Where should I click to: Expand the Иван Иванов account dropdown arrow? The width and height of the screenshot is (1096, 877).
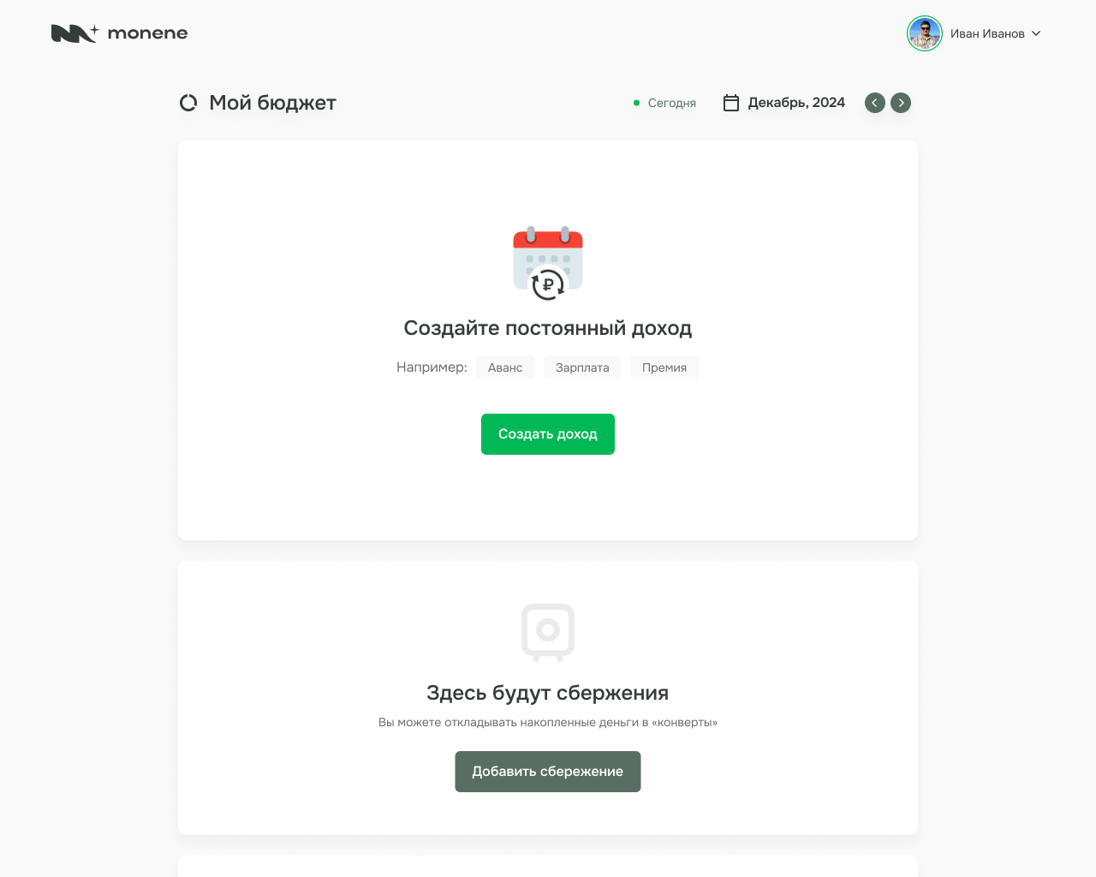click(x=1036, y=33)
